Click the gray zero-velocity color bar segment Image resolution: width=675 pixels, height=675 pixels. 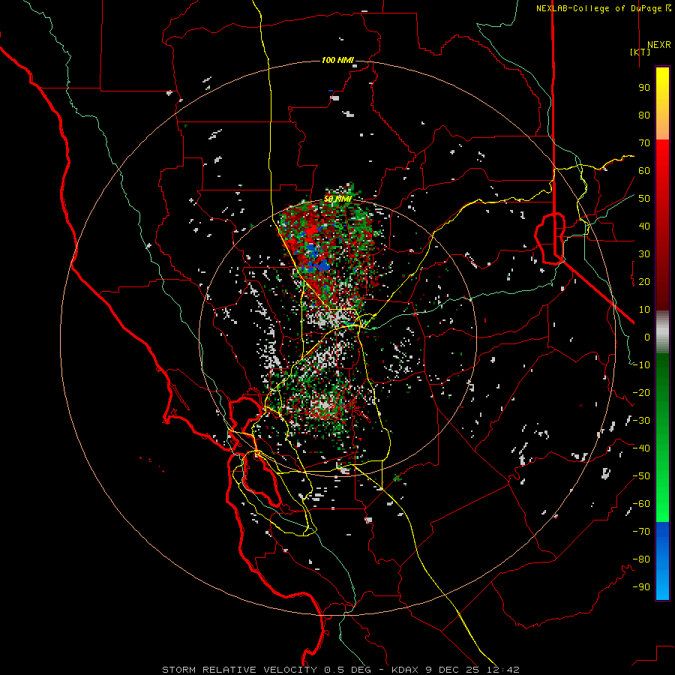pyautogui.click(x=662, y=332)
